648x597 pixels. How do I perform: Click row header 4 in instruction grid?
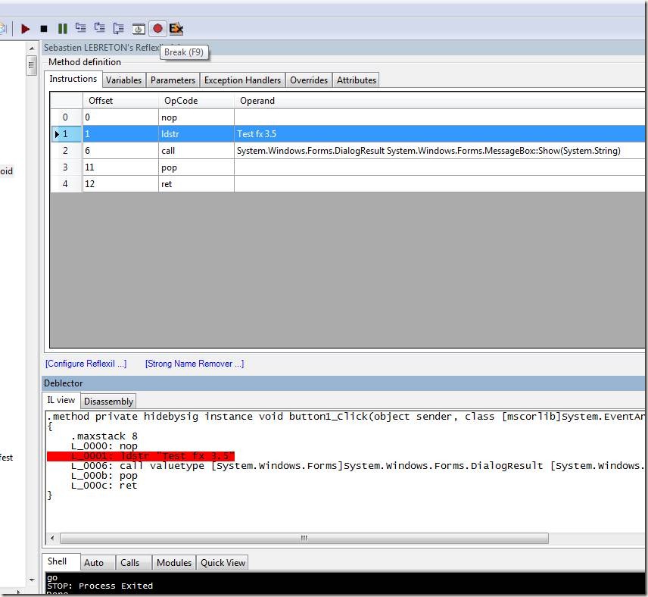pos(66,184)
